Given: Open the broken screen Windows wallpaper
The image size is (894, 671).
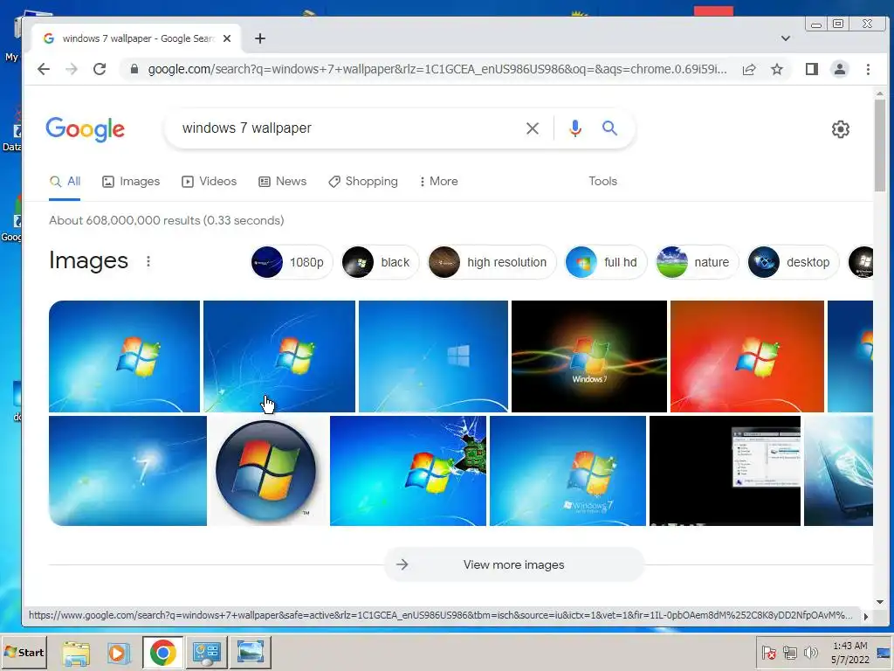Looking at the screenshot, I should (409, 471).
